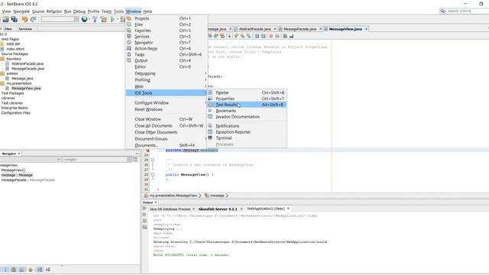The width and height of the screenshot is (489, 275).
Task: Open the Refactor menu
Action: click(54, 11)
